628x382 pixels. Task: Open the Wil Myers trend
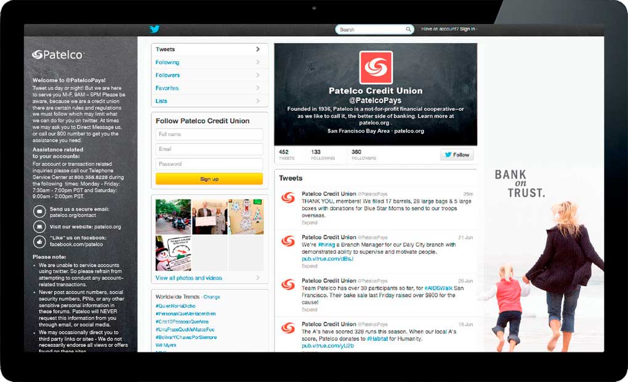[x=166, y=345]
